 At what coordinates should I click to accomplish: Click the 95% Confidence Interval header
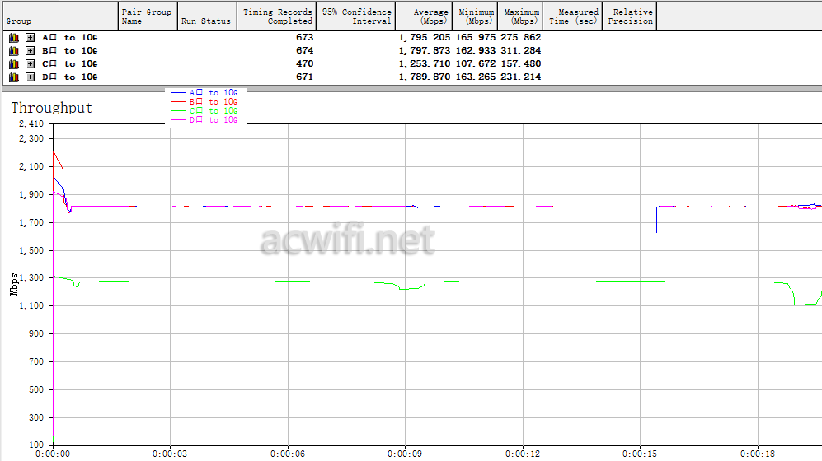[355, 16]
